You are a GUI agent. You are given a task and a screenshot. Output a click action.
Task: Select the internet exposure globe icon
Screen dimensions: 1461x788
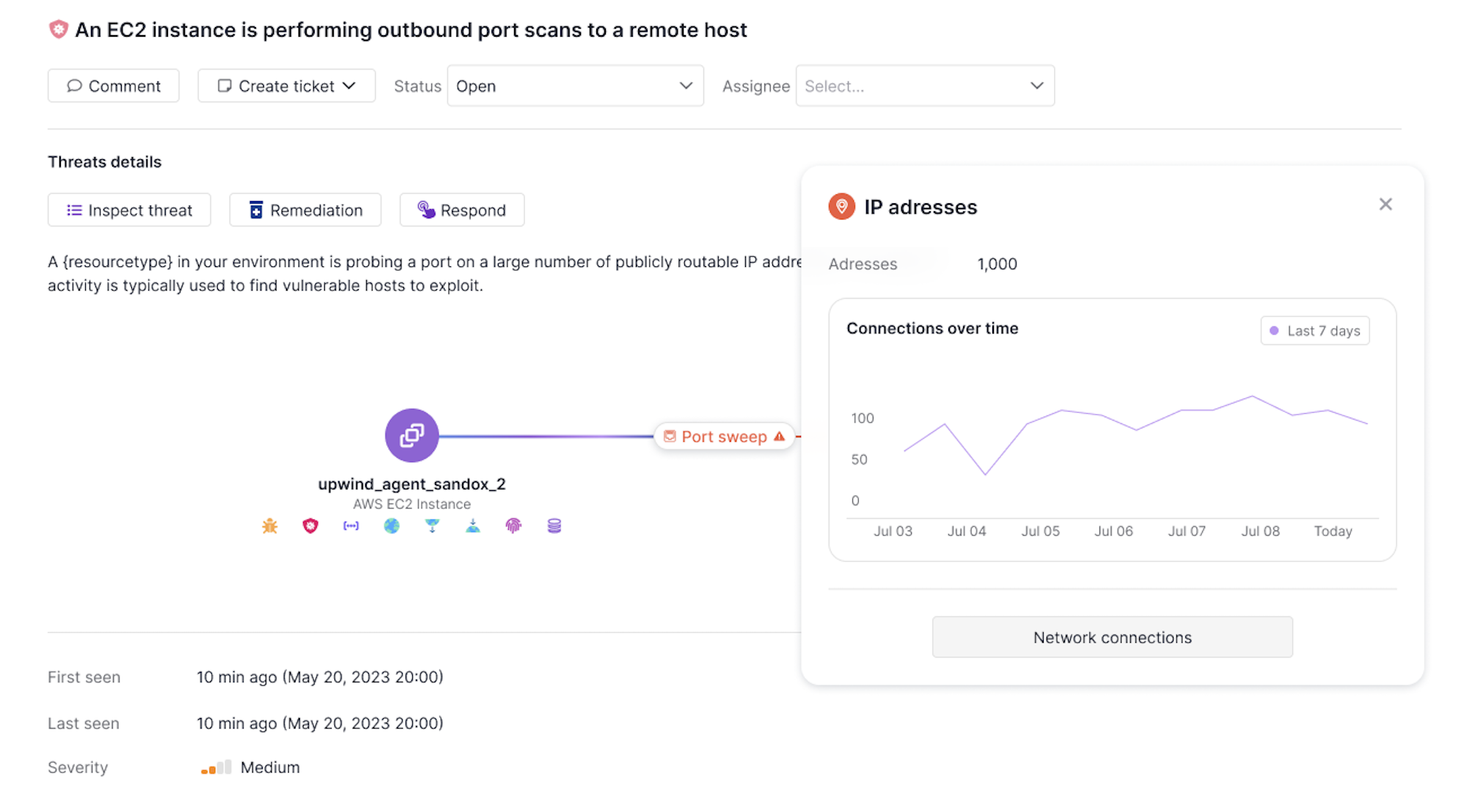[392, 525]
